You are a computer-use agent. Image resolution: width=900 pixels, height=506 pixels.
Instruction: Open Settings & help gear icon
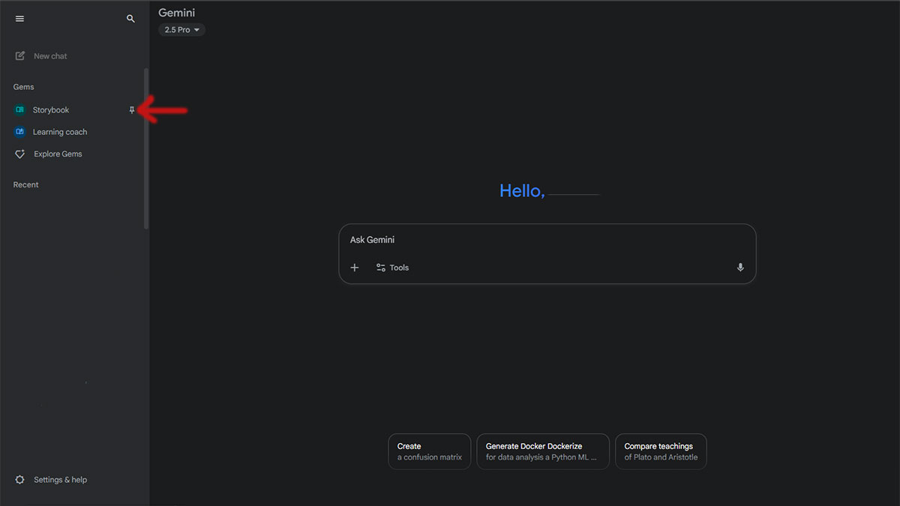20,480
